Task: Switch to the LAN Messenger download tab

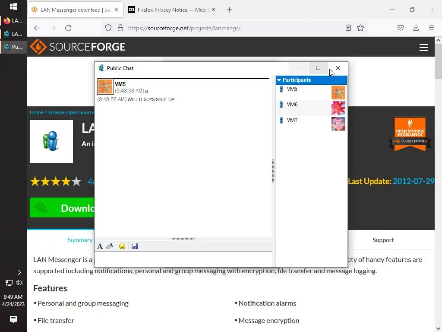Action: [76, 10]
